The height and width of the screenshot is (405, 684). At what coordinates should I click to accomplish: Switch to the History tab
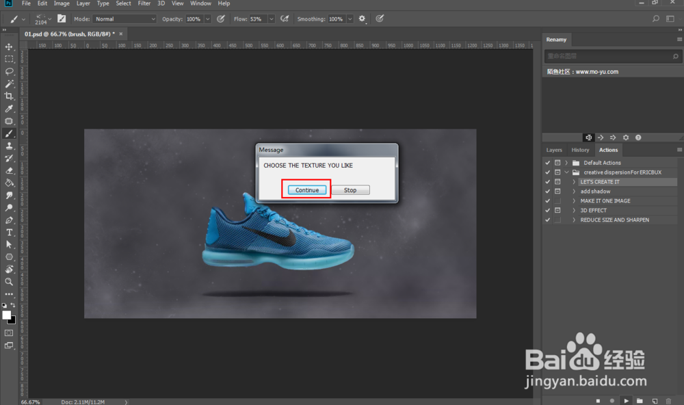pyautogui.click(x=580, y=150)
